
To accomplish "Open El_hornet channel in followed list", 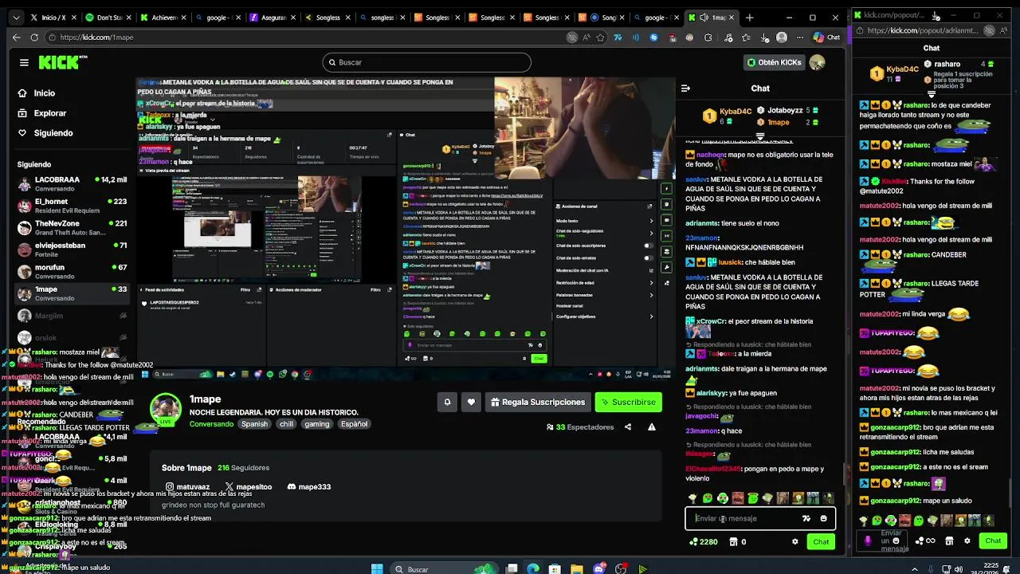I will pos(72,206).
